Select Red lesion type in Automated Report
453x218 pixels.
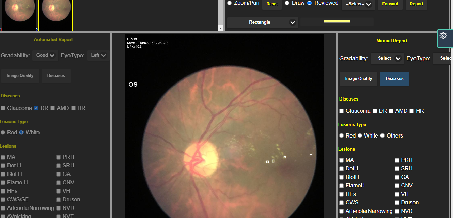3,132
